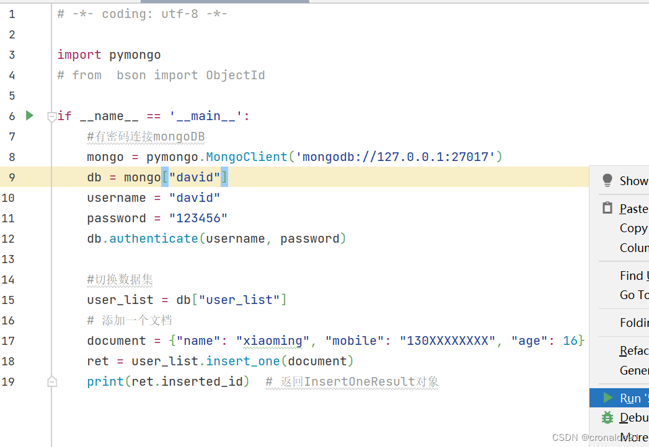Click the number 16 age value
This screenshot has width=649, height=447.
(570, 341)
